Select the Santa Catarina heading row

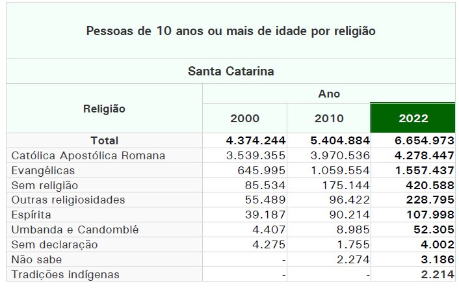231,71
